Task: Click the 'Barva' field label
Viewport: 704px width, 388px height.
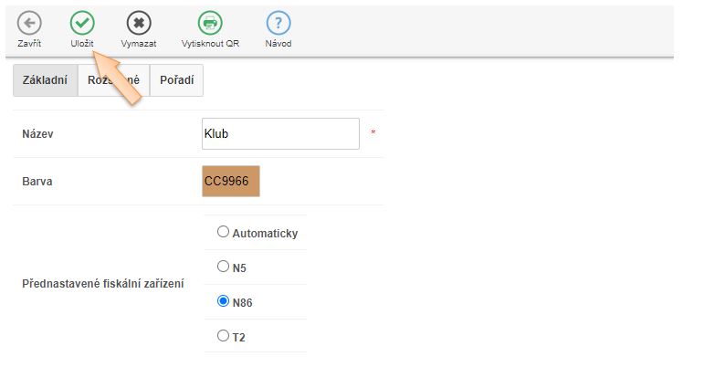Action: click(x=37, y=181)
